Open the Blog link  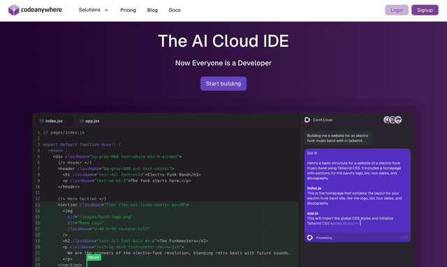(152, 10)
